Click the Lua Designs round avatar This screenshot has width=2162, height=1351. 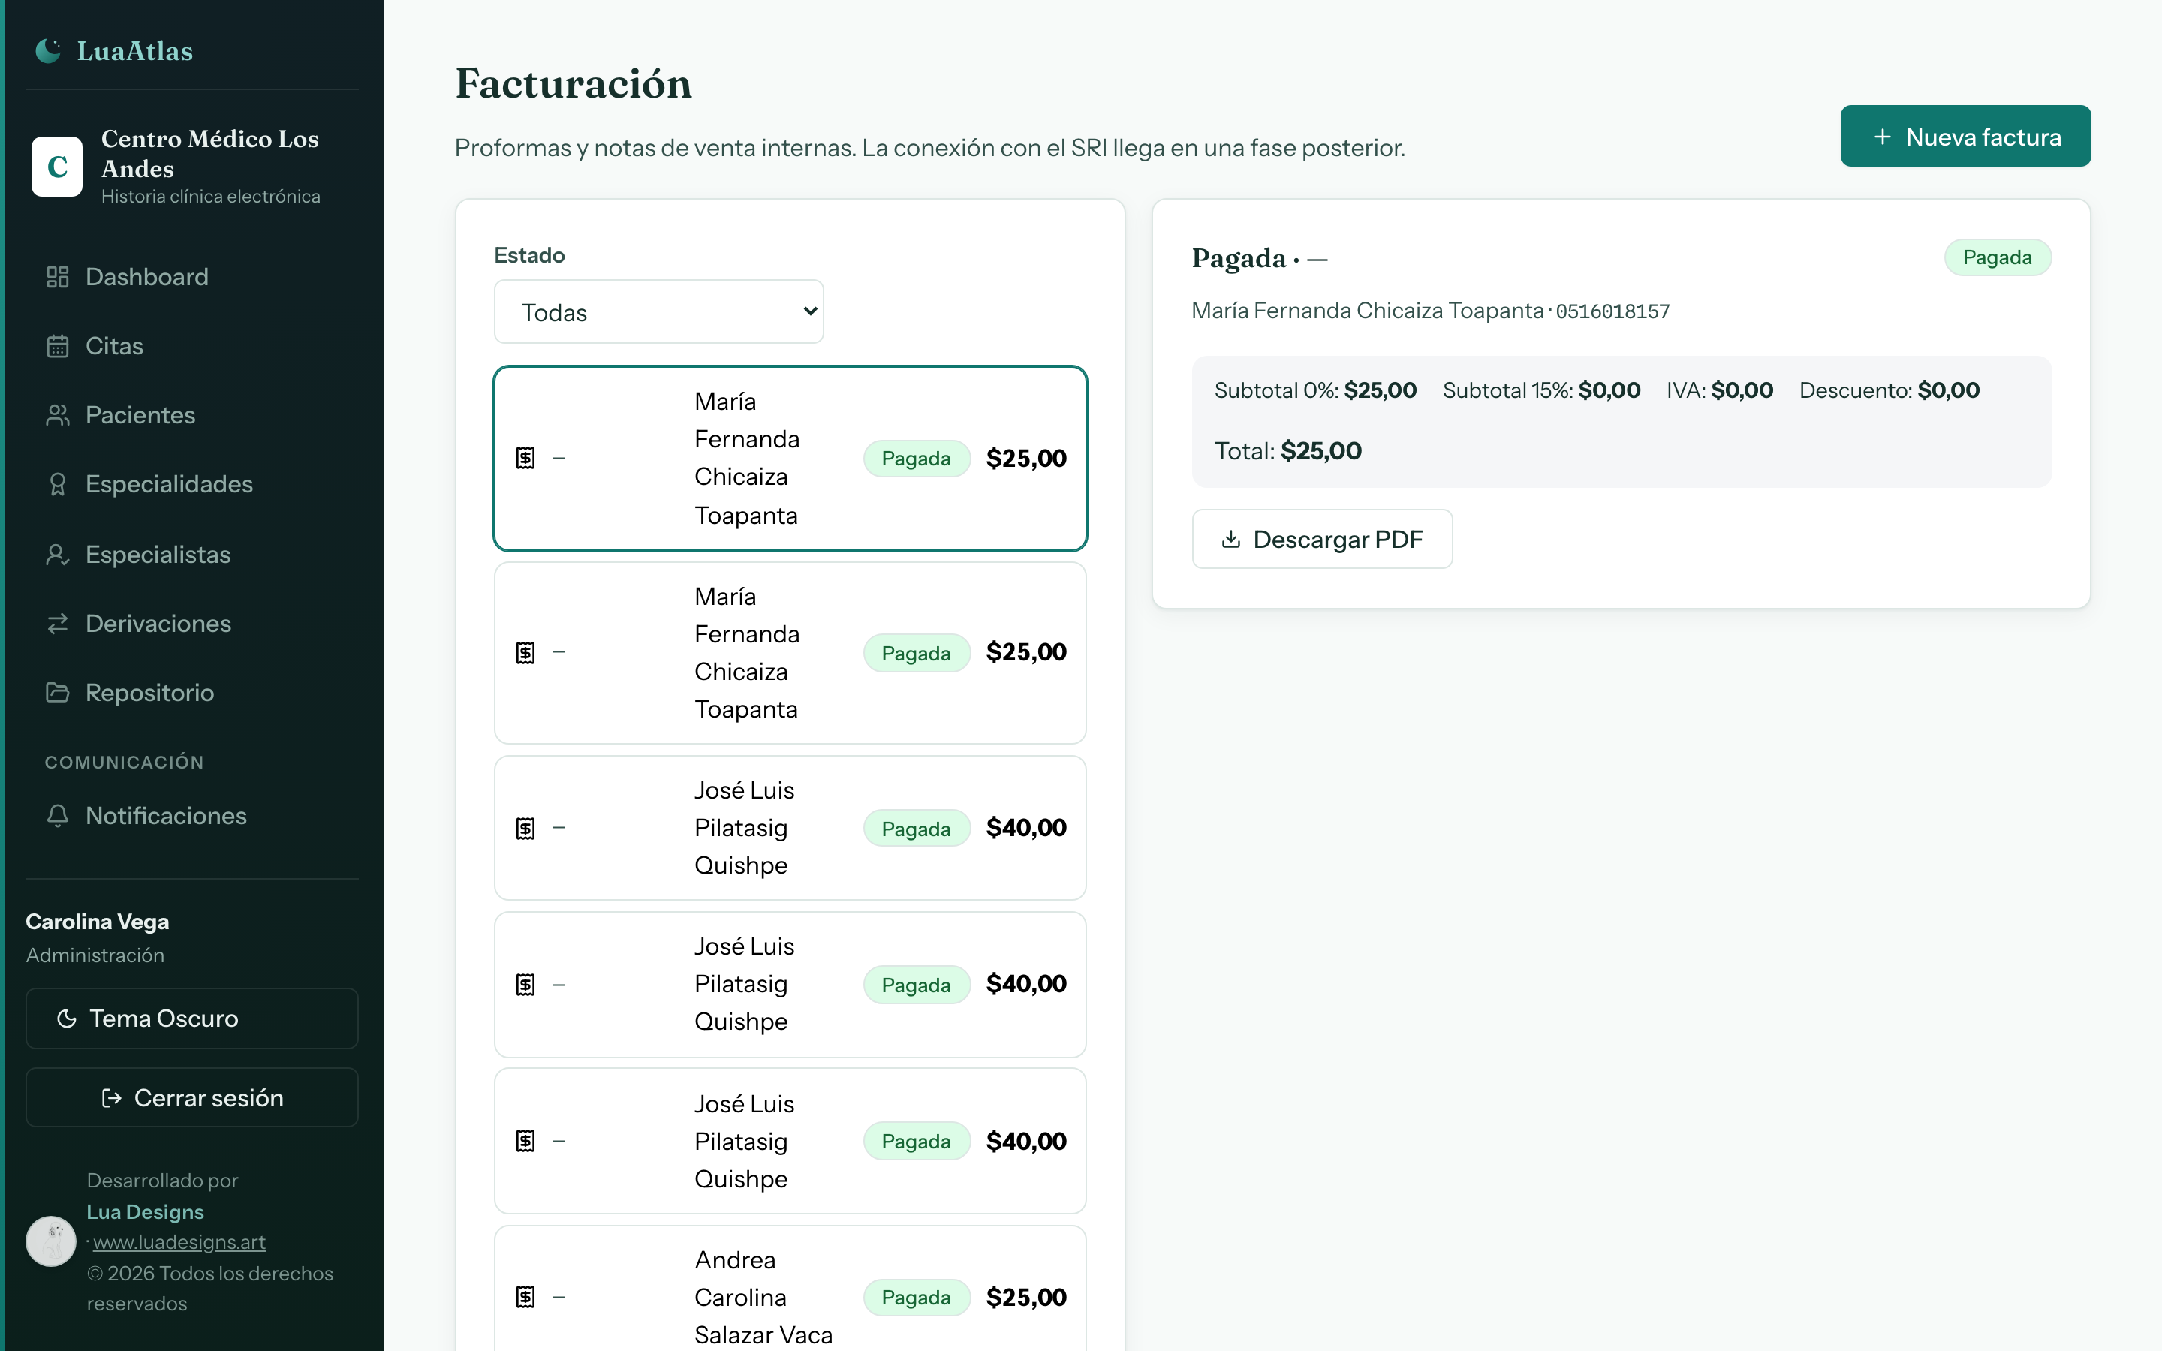click(x=51, y=1241)
